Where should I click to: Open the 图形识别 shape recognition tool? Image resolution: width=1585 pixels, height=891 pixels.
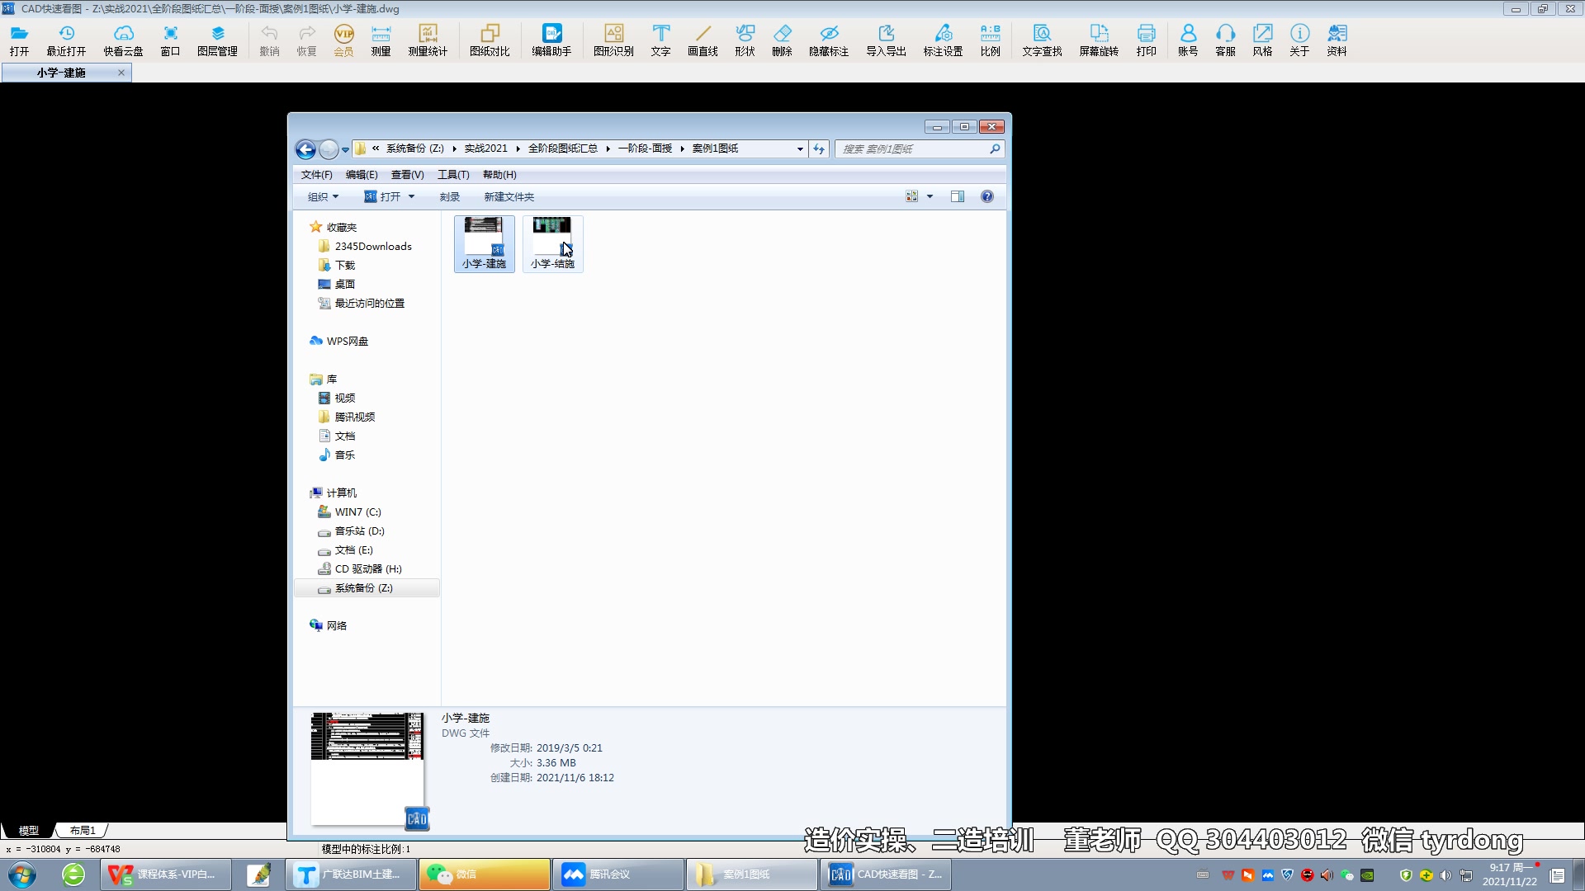pos(613,40)
